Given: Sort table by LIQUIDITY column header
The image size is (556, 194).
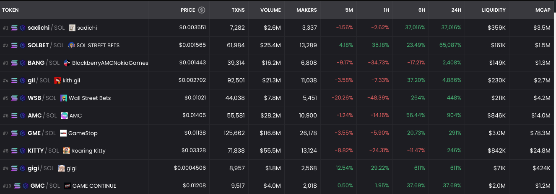Looking at the screenshot, I should 494,10.
